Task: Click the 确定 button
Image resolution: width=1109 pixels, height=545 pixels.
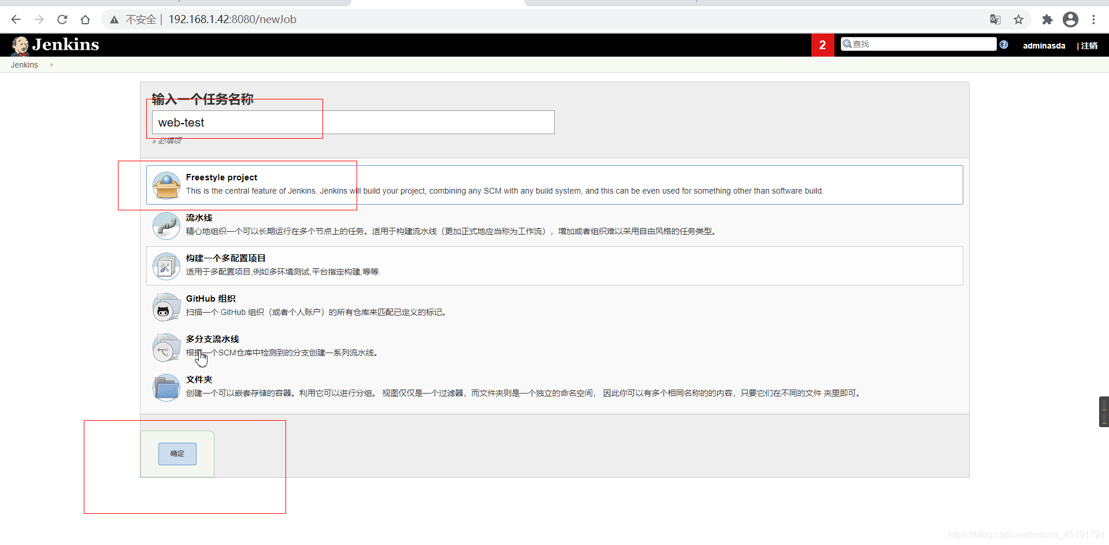Action: (x=177, y=454)
